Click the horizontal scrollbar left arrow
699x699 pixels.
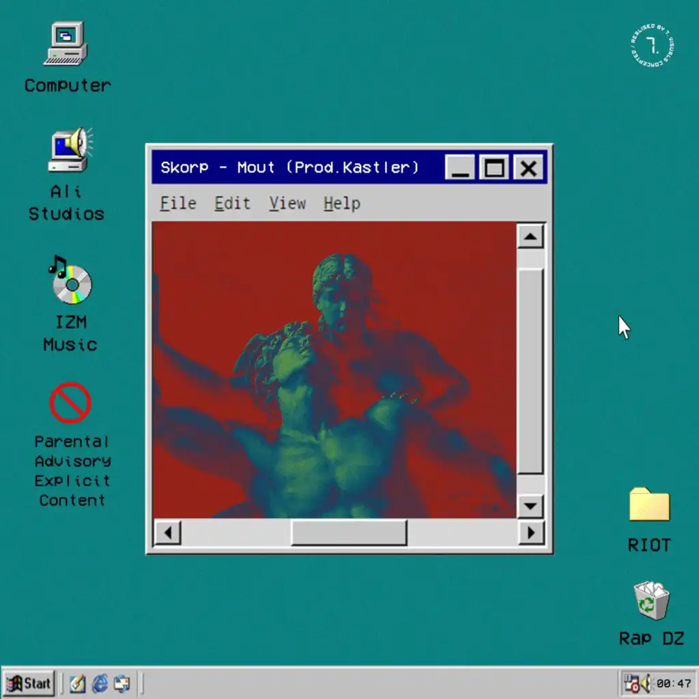click(x=168, y=532)
